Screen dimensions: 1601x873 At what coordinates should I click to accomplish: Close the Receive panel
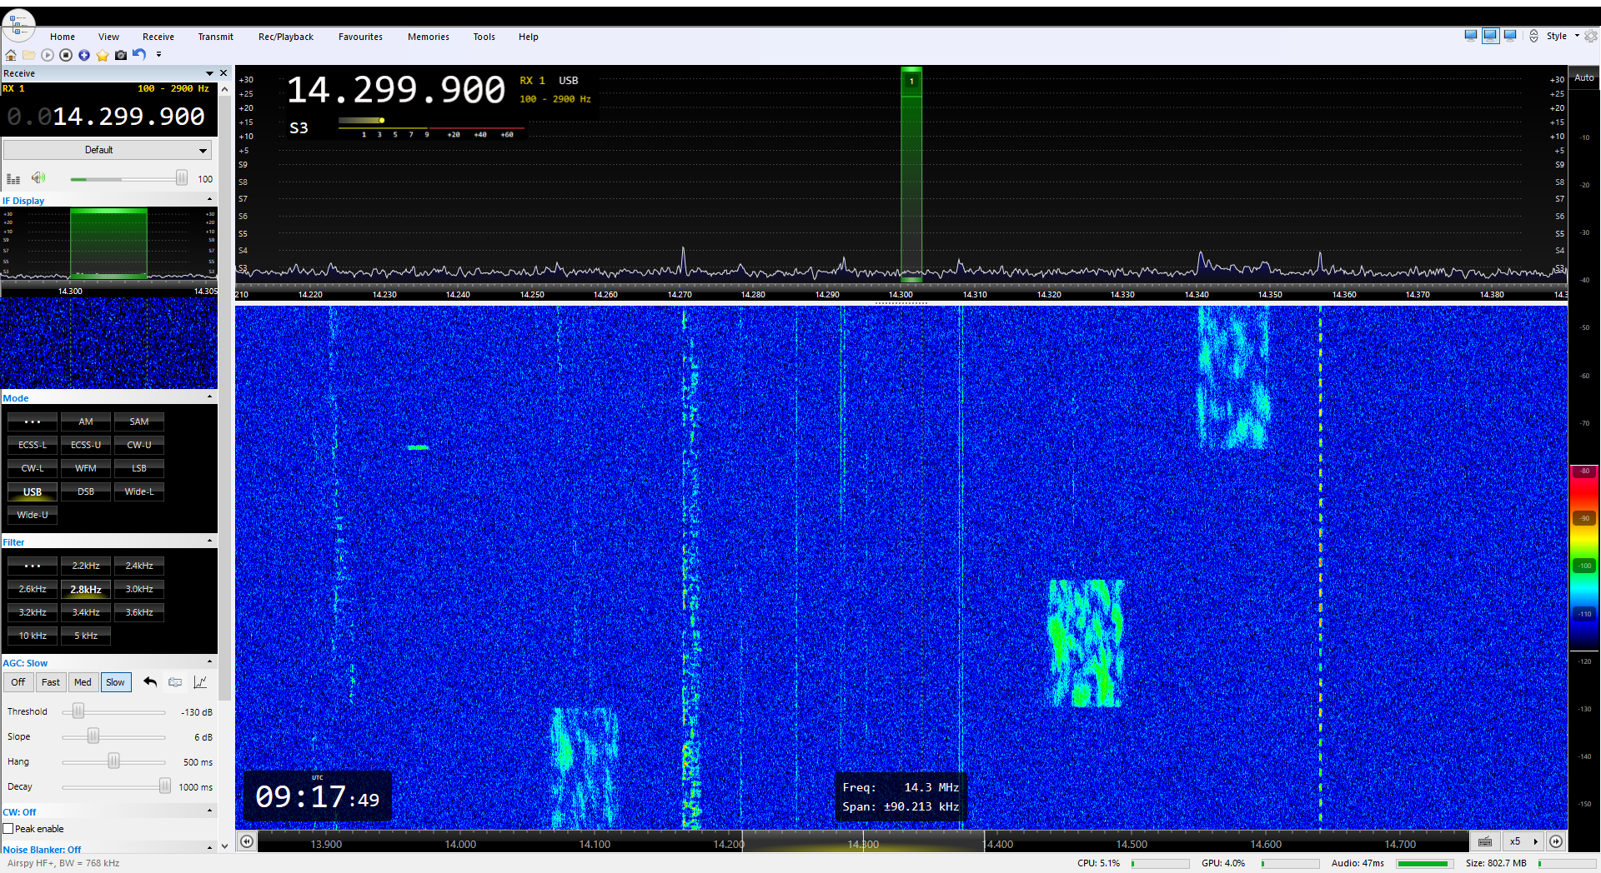point(223,73)
